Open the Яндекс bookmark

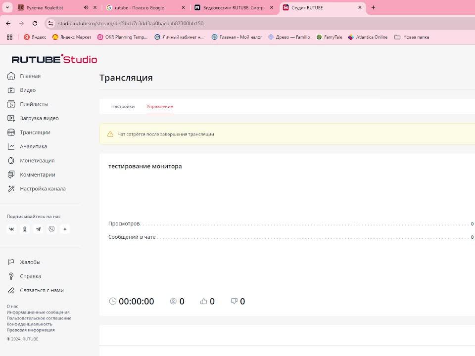[x=35, y=37]
